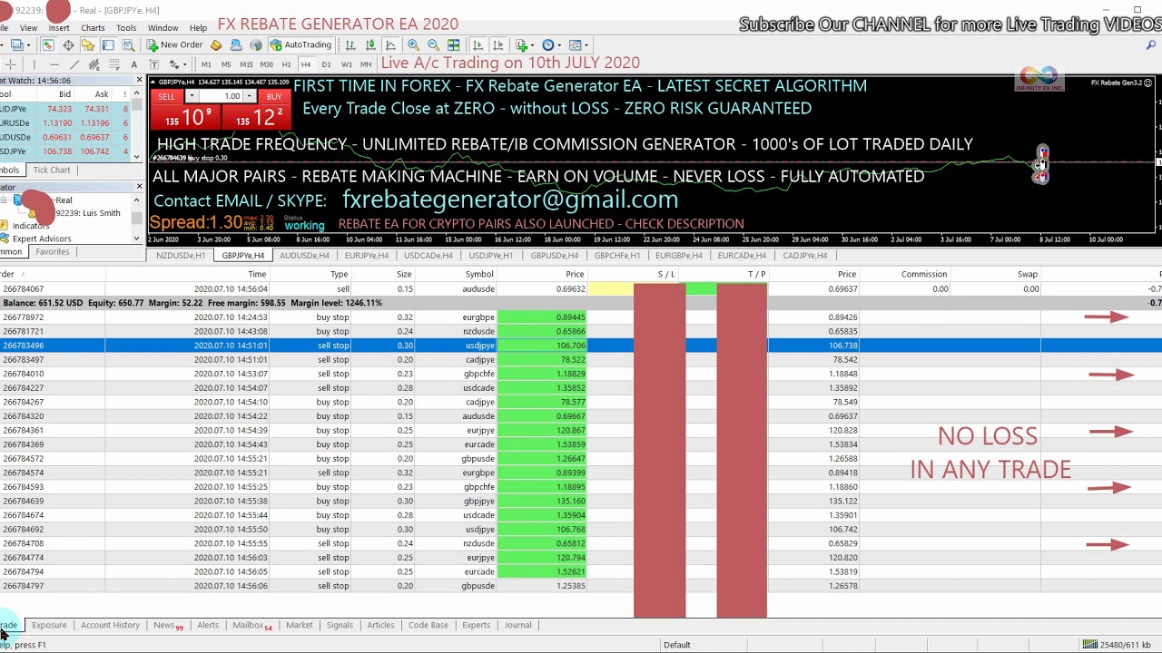
Task: Select the text 'A' drawing tool
Action: (134, 64)
